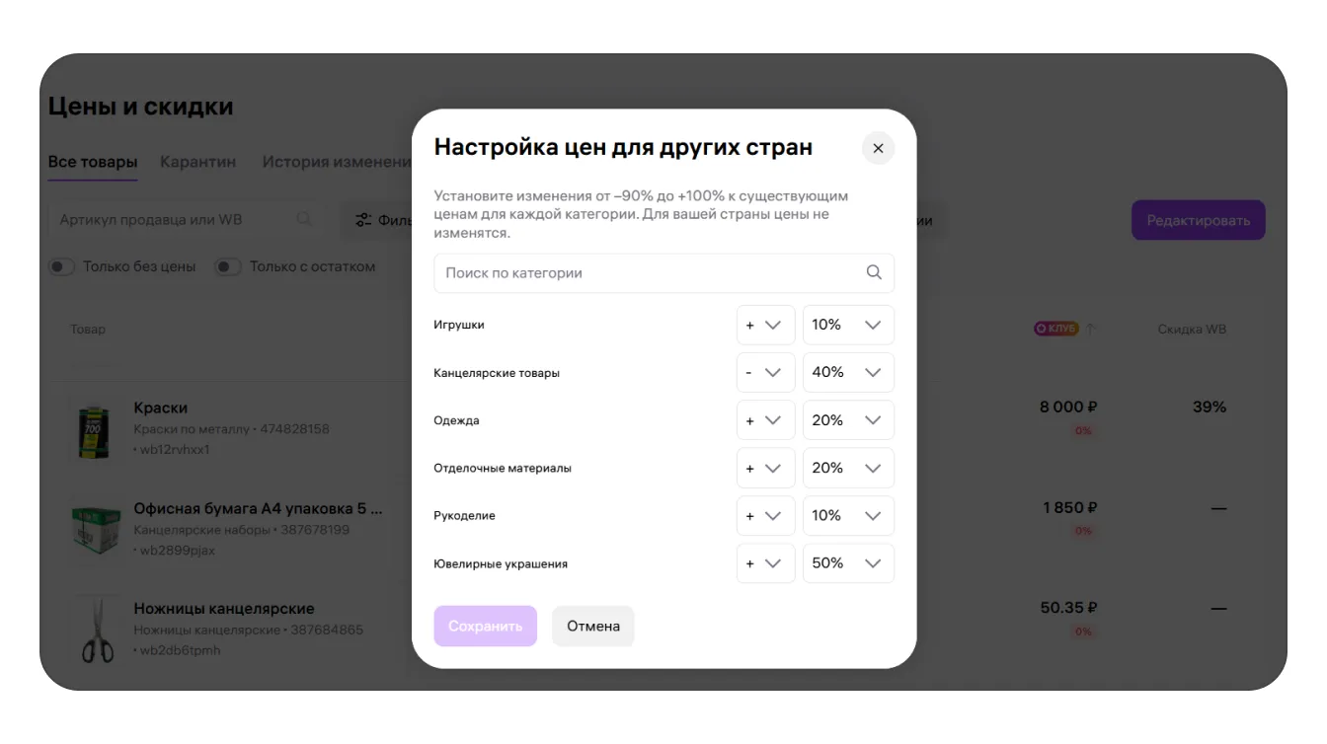Click the office paper product image
Image resolution: width=1327 pixels, height=744 pixels.
96,530
